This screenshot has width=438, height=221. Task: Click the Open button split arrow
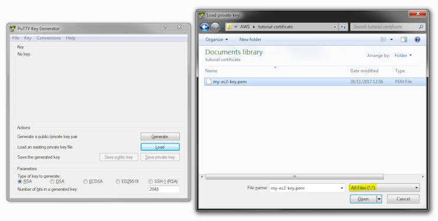point(379,199)
